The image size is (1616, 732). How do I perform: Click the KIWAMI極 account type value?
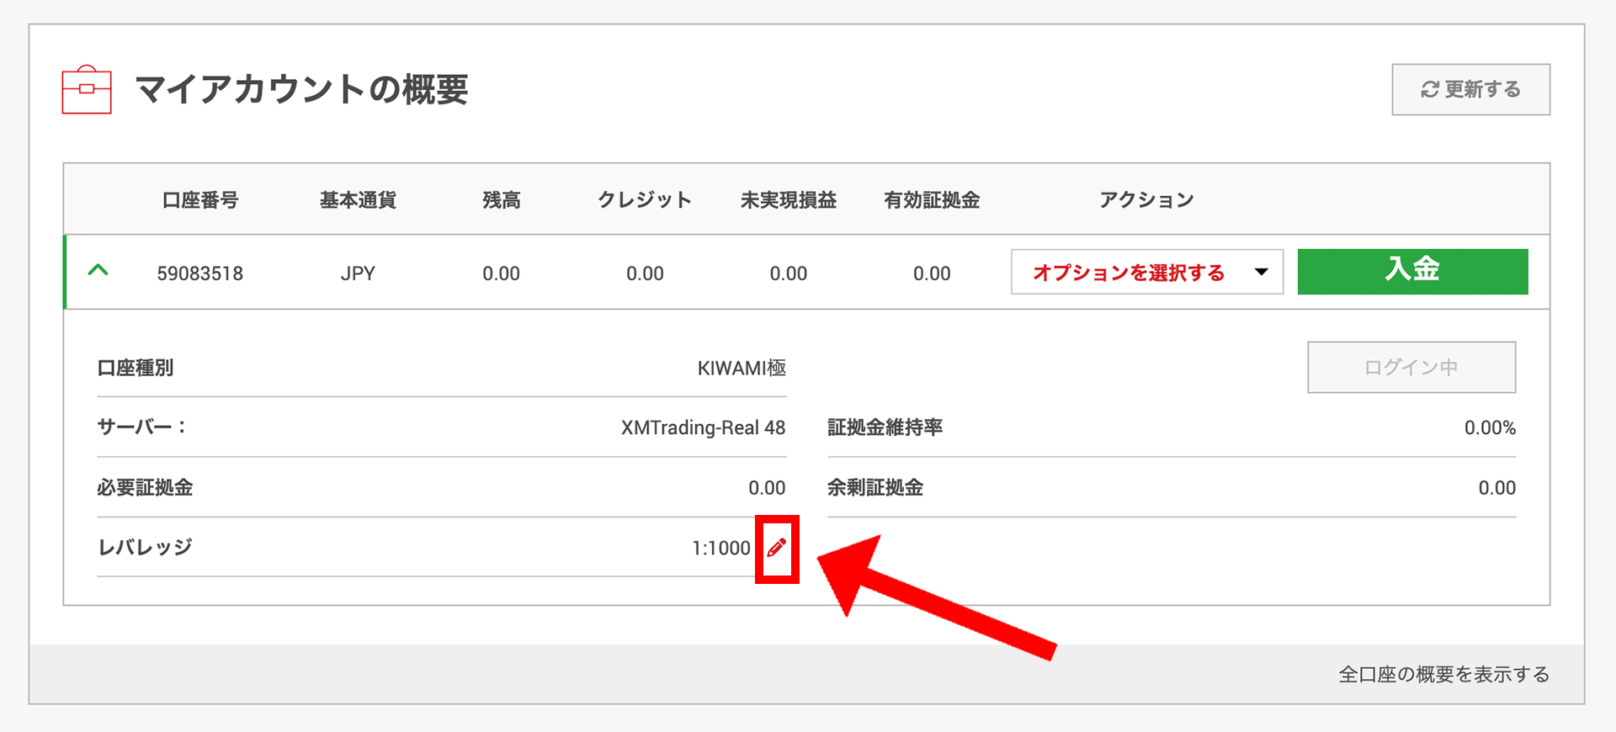tap(741, 368)
